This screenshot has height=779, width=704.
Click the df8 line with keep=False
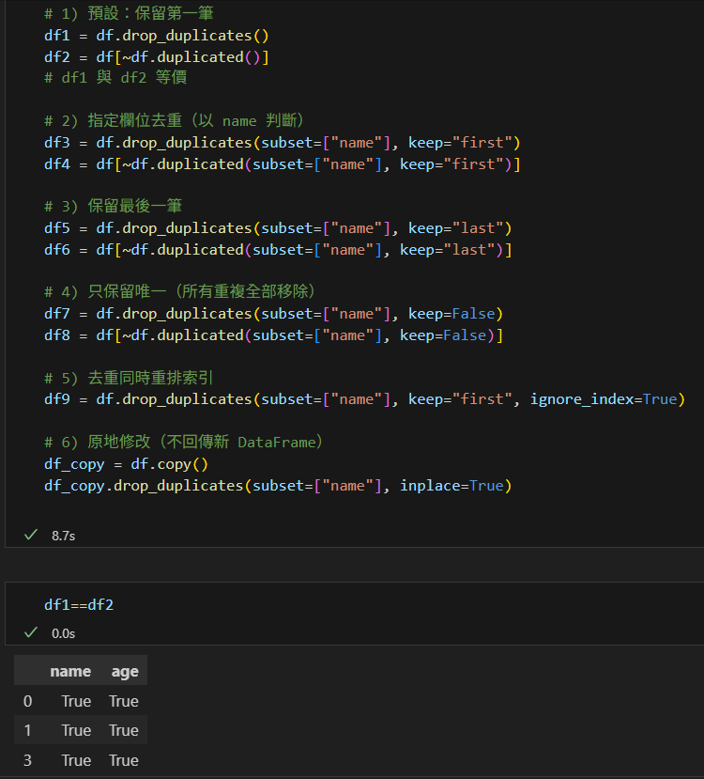274,335
